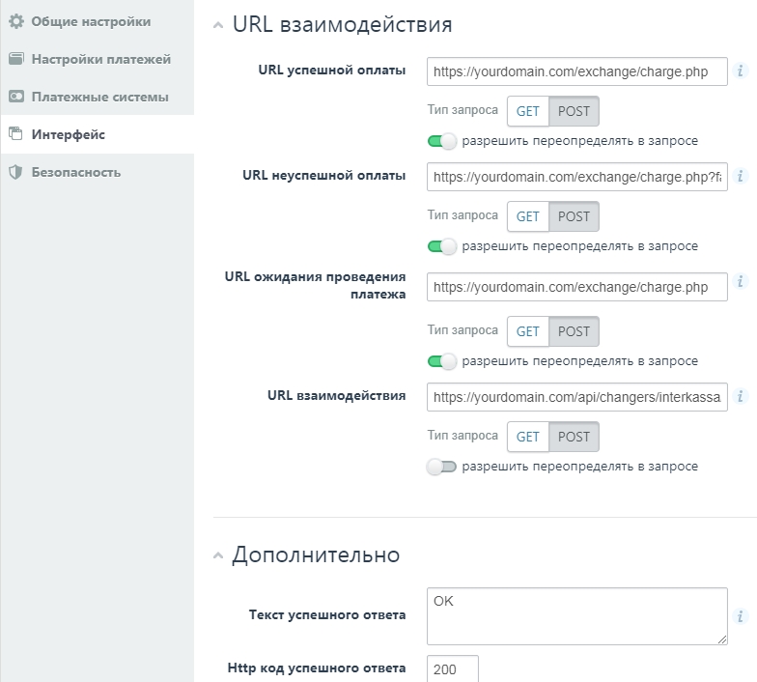
Task: Click the shield icon beside Безопасность
Action: point(16,172)
